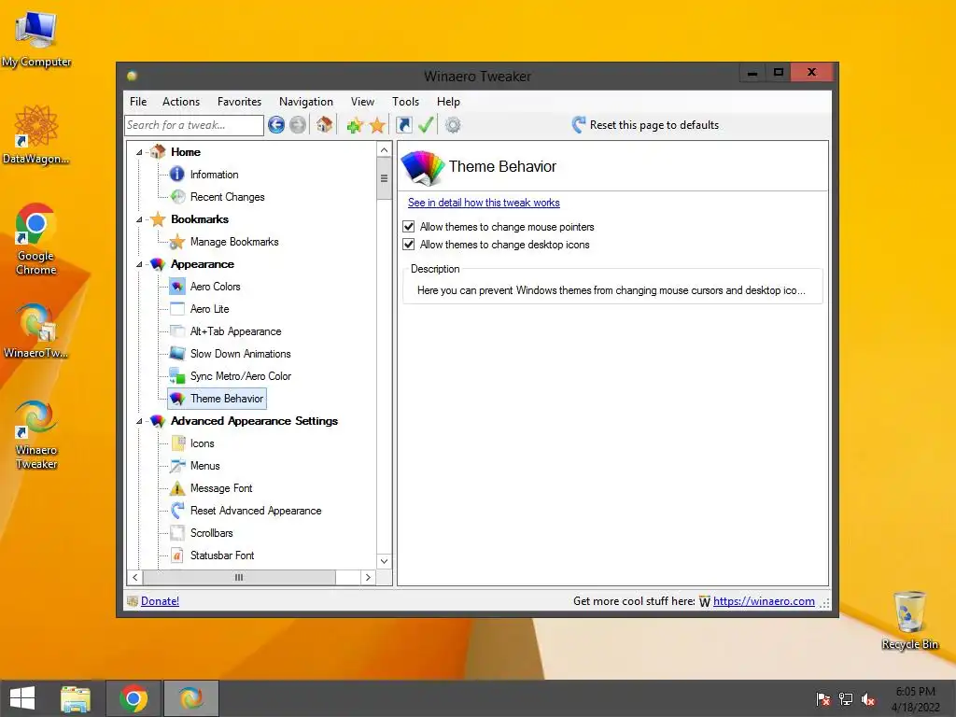Viewport: 956px width, 717px height.
Task: Select the Aero Lite tree label
Action: click(210, 309)
